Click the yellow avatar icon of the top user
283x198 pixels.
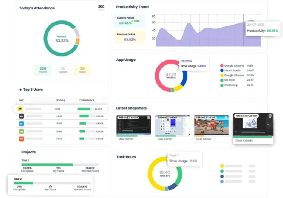click(x=22, y=109)
